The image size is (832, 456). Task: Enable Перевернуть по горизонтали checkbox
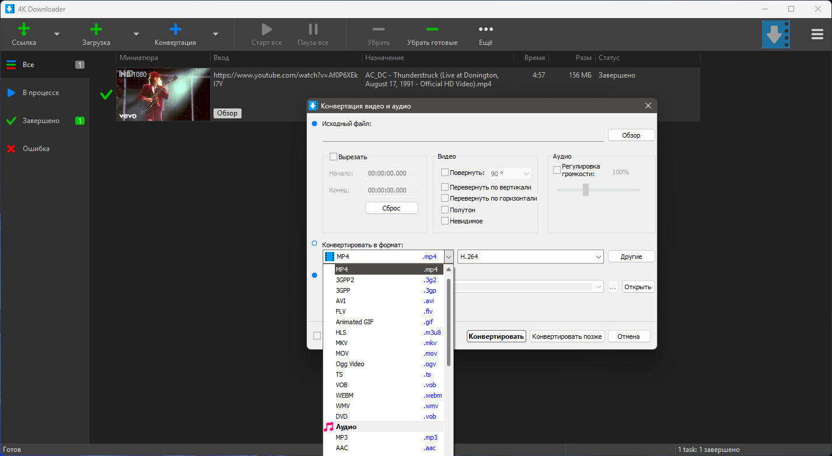pyautogui.click(x=445, y=198)
